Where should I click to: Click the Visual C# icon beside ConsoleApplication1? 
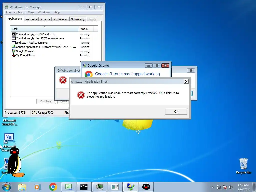tap(14, 47)
